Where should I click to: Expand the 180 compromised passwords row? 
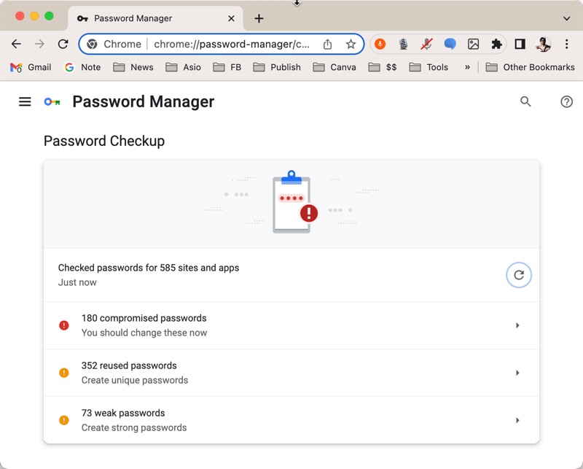pyautogui.click(x=291, y=325)
